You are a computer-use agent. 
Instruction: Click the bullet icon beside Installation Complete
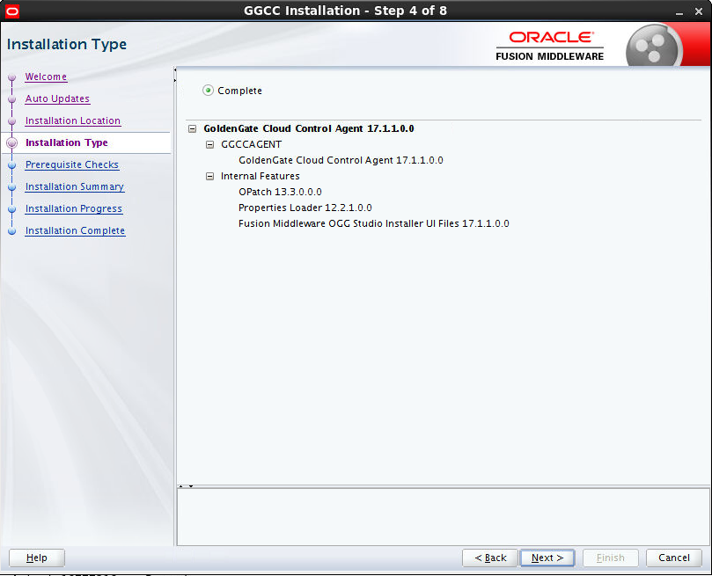click(x=12, y=231)
